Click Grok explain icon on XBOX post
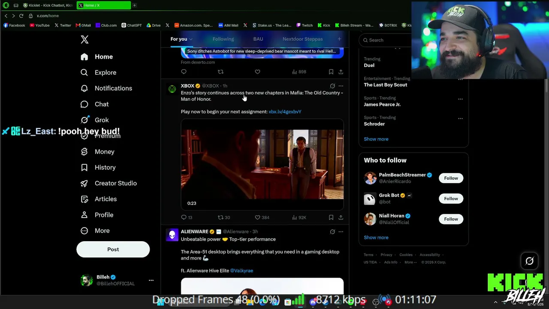This screenshot has width=549, height=309. coord(332,86)
